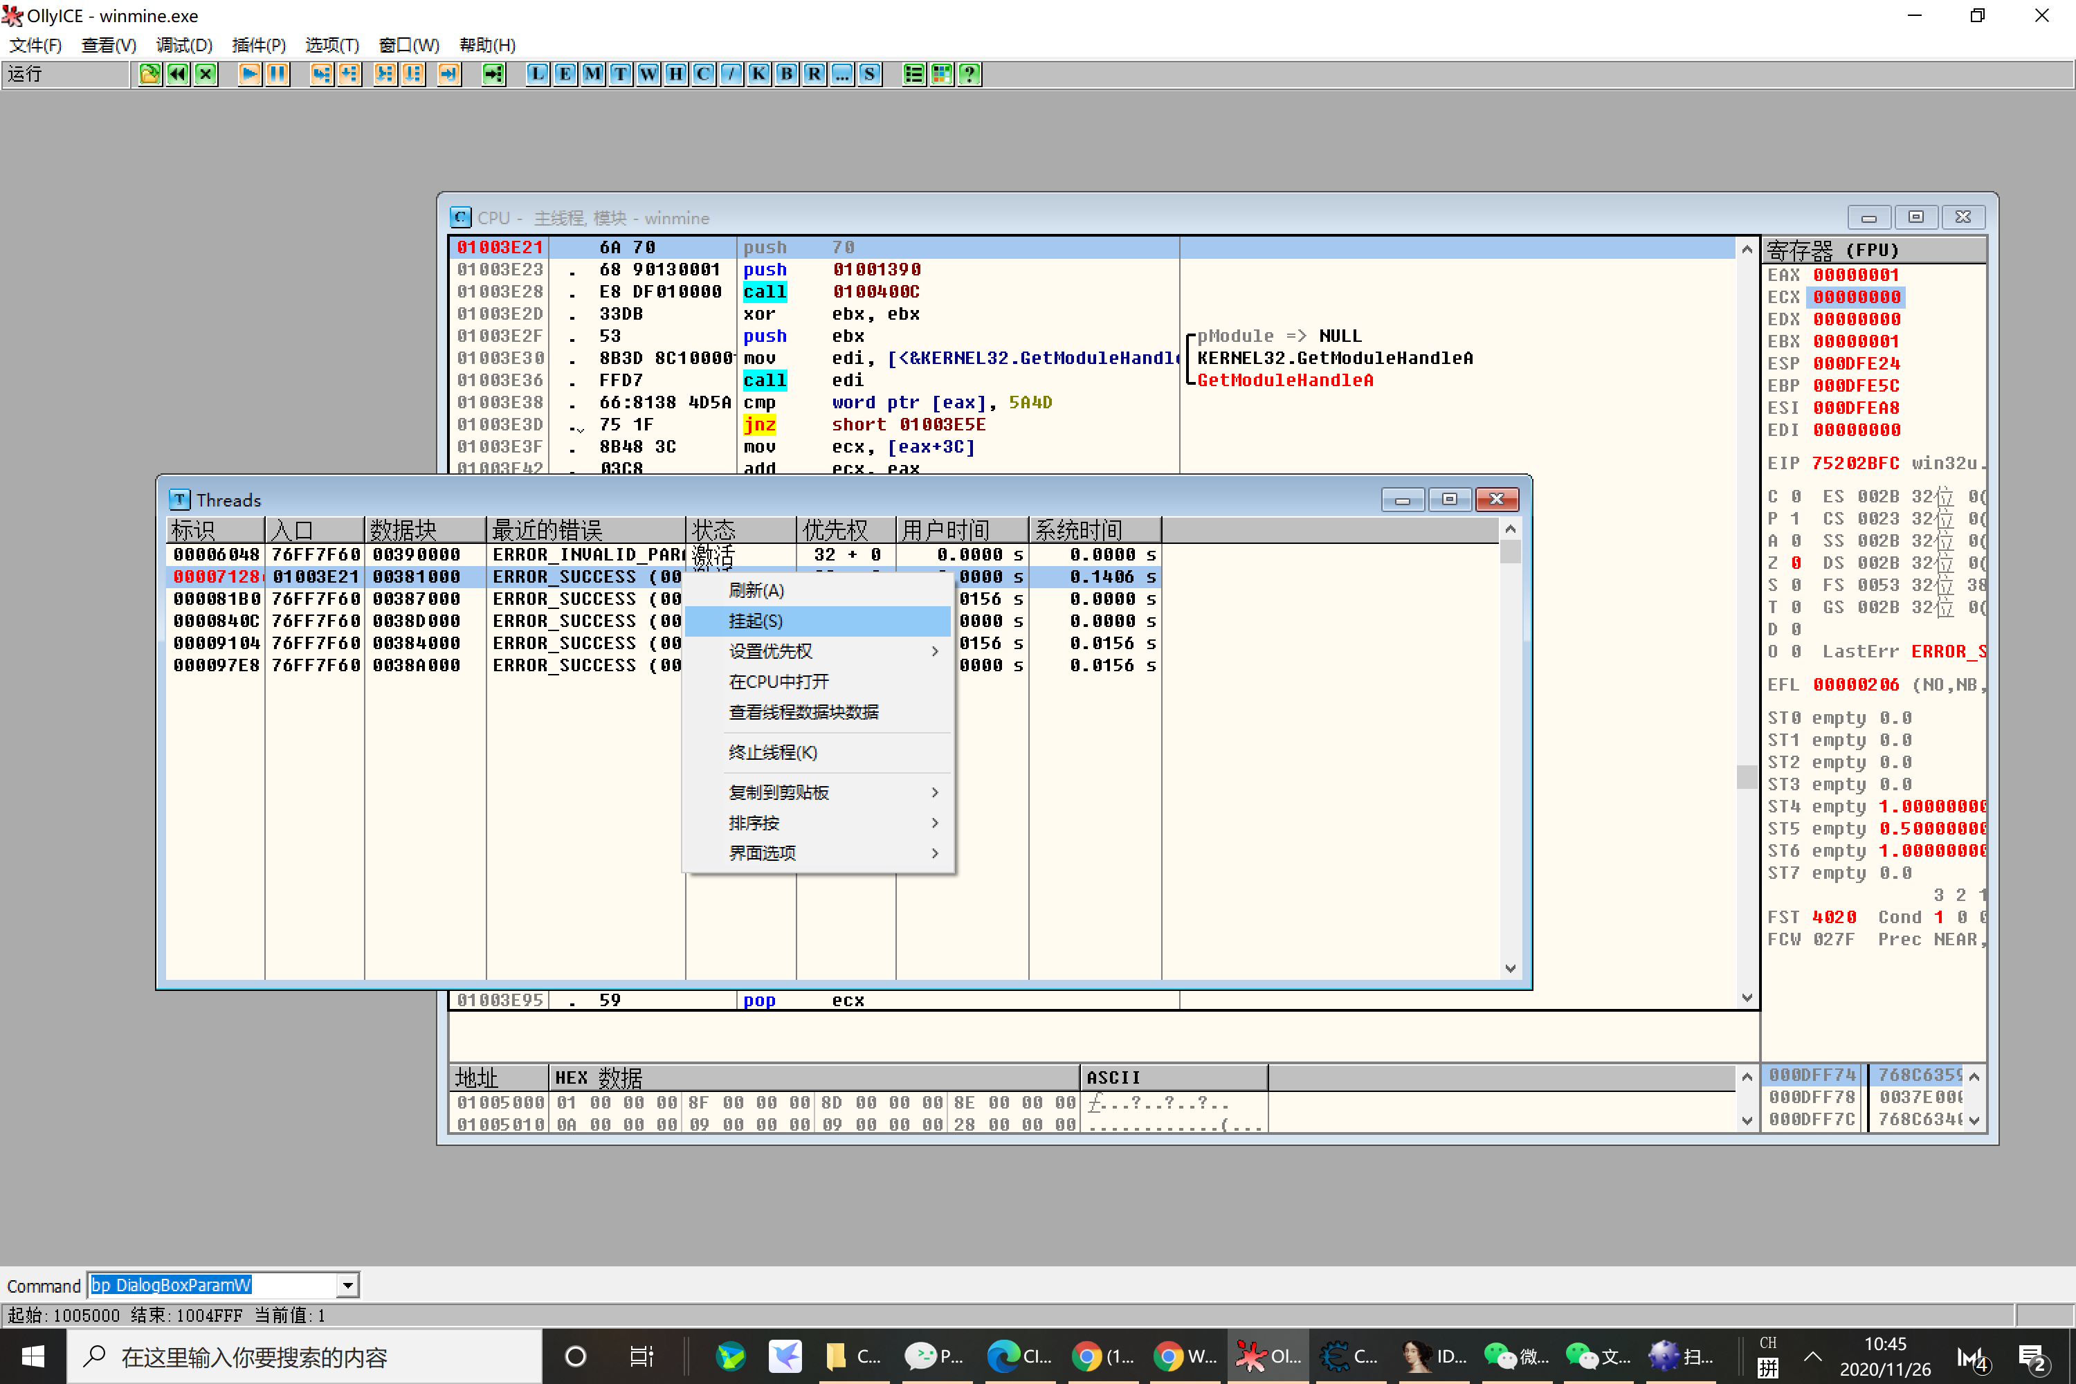
Task: Open the 窗口(W) menu
Action: click(x=409, y=45)
